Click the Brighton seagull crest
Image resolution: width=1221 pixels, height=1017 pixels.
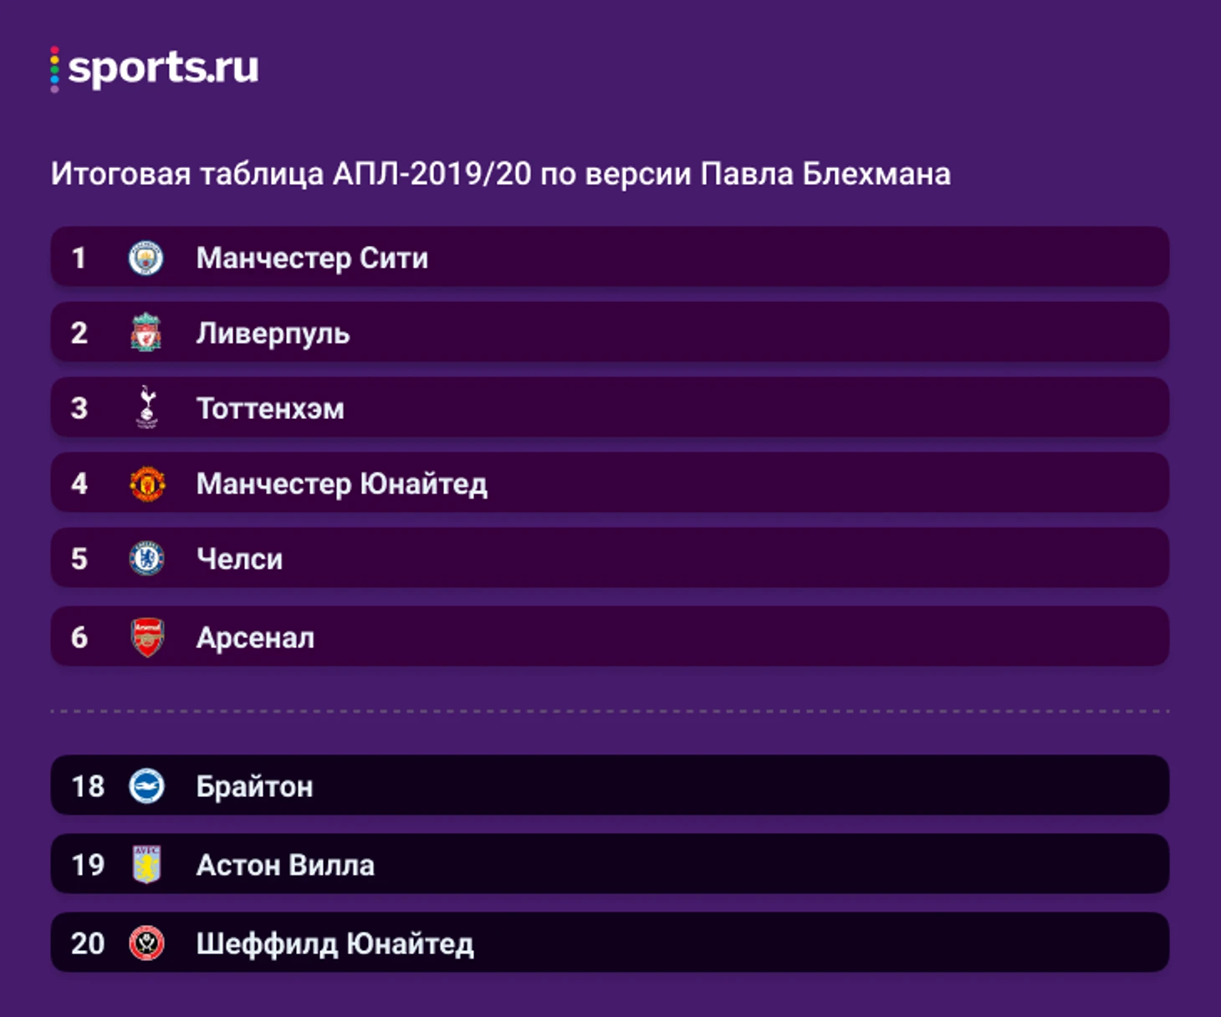(x=147, y=786)
